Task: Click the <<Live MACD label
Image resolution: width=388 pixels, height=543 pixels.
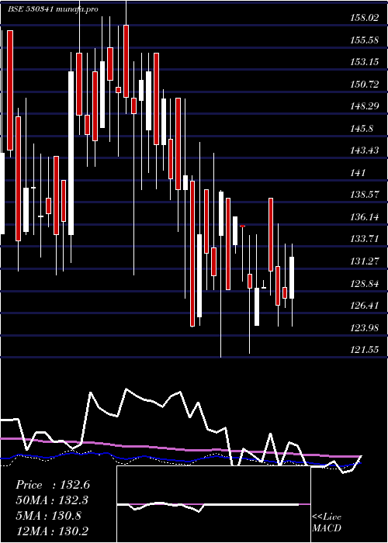Action: (327, 523)
